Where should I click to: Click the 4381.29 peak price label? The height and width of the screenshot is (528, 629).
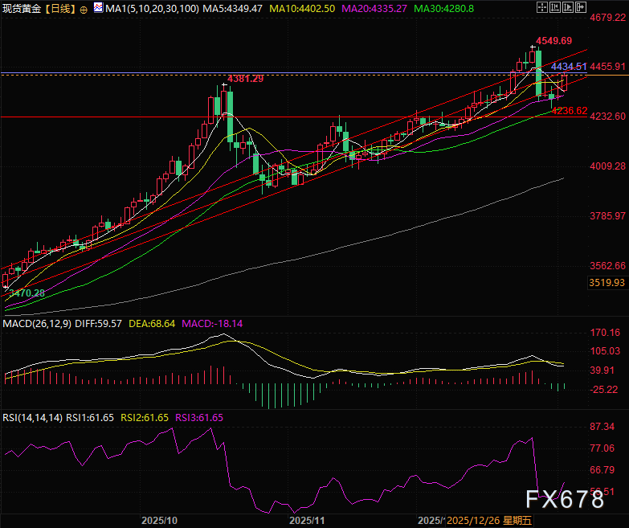[x=246, y=79]
